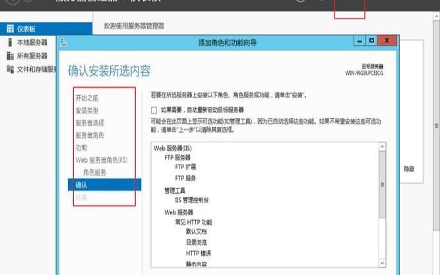
Task: Click the IIS 管理控制台 entry
Action: pos(192,200)
